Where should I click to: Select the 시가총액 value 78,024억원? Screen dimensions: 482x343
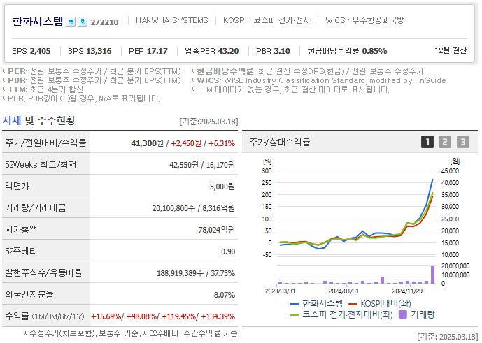click(x=216, y=230)
